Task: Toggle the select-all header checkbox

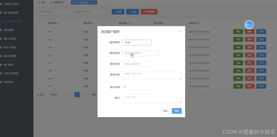Action: pyautogui.click(x=41, y=23)
